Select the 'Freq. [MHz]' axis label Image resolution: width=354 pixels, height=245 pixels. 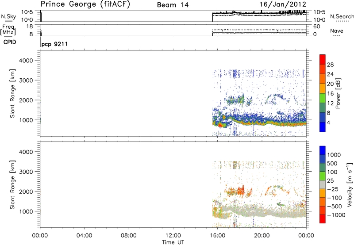click(x=8, y=30)
